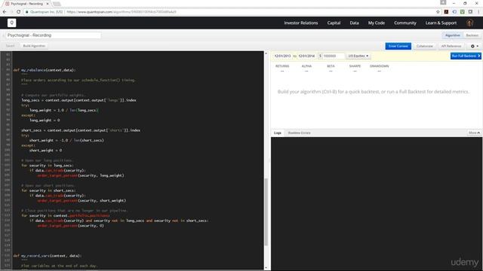
Task: Click Run Full Backtest
Action: (466, 56)
